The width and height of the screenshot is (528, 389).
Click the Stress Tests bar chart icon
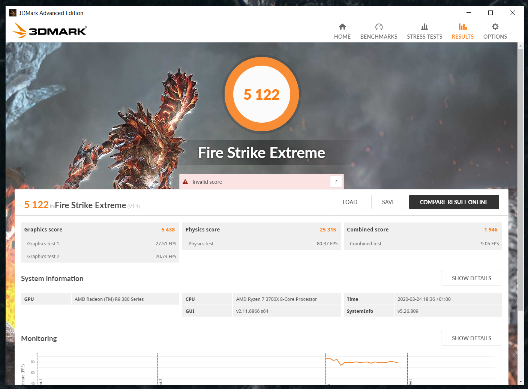point(424,27)
